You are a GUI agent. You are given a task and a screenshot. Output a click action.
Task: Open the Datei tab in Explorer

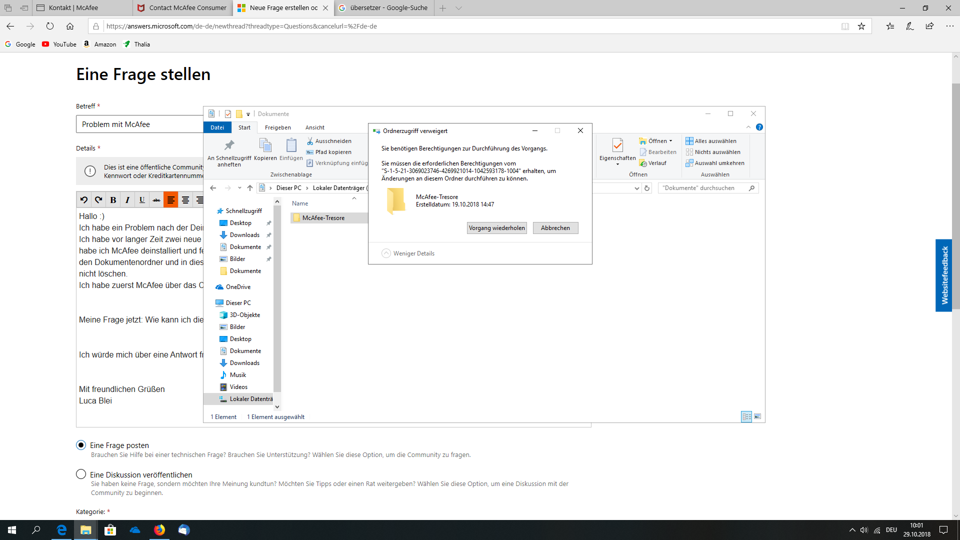pyautogui.click(x=217, y=127)
